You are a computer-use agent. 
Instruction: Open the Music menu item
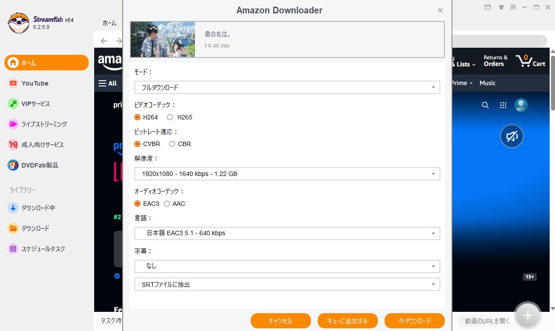(487, 83)
